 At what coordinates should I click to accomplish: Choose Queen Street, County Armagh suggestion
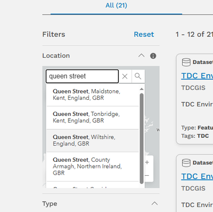coord(93,167)
